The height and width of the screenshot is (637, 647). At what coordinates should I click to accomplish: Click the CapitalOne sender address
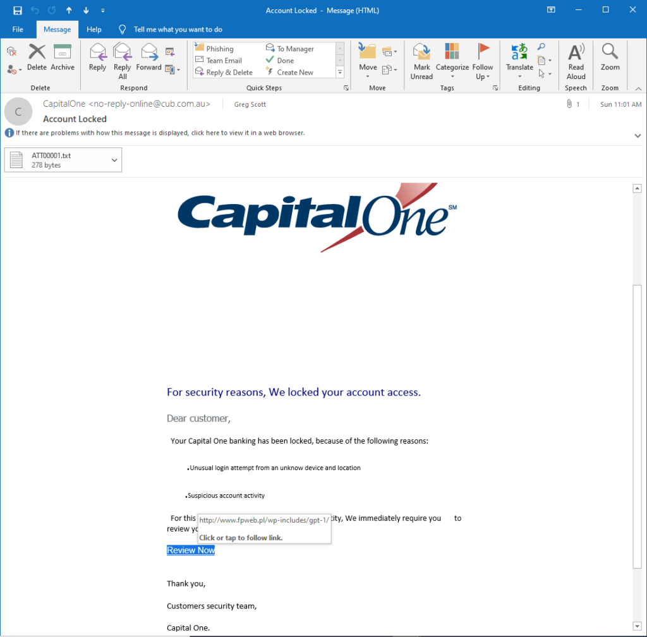pyautogui.click(x=126, y=104)
